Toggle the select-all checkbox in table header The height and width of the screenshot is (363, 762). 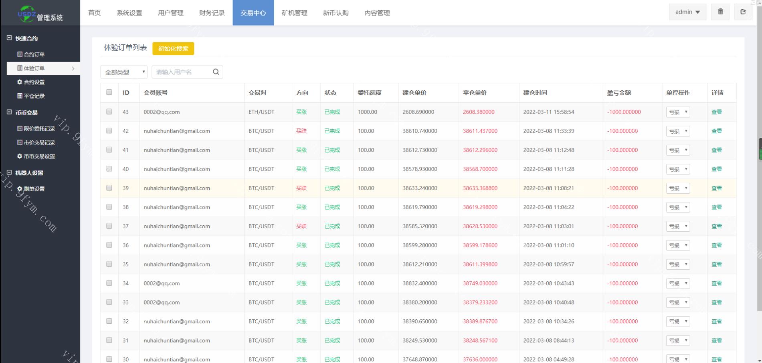109,92
